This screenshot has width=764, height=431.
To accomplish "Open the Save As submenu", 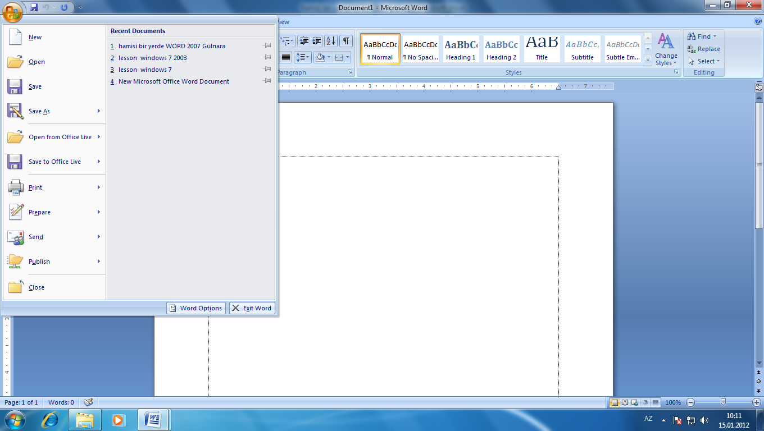I will [54, 111].
